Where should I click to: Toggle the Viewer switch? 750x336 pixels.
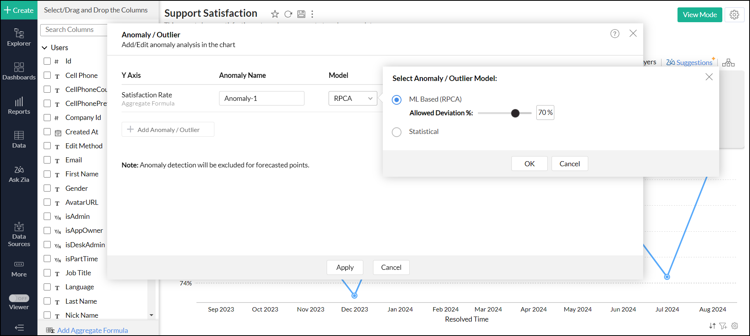click(x=19, y=298)
